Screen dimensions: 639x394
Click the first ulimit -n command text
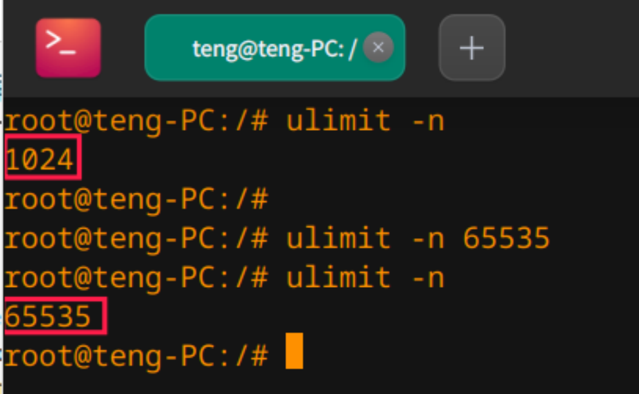coord(365,121)
